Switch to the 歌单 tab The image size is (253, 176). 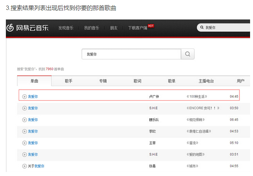pyautogui.click(x=172, y=81)
